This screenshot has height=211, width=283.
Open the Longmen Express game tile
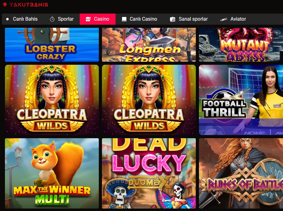pos(149,45)
